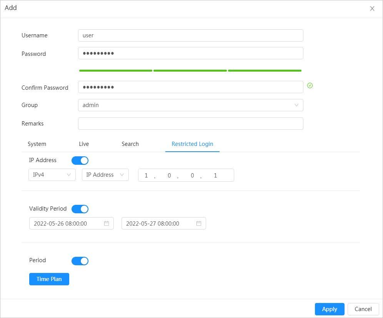
Task: Turn off the Validity Period switch
Action: (x=80, y=209)
